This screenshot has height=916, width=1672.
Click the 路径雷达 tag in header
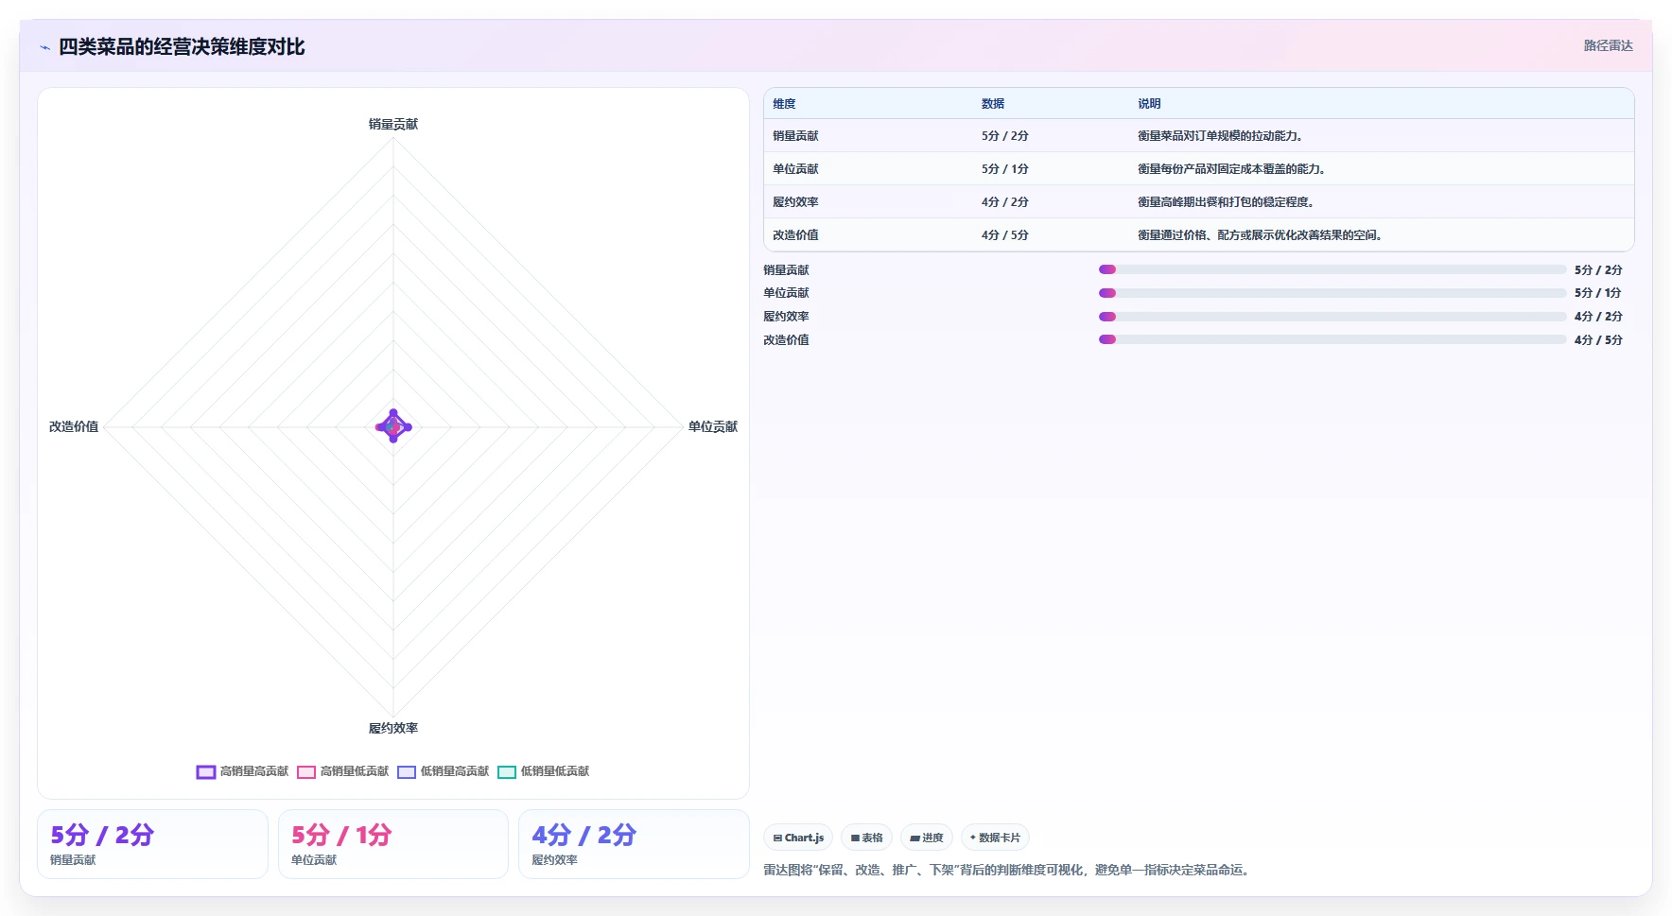coord(1608,45)
